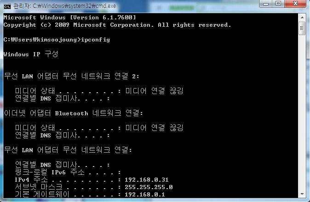Image resolution: width=310 pixels, height=202 pixels.
Task: Click the default gateway 192.168.0.1
Action: coord(145,194)
